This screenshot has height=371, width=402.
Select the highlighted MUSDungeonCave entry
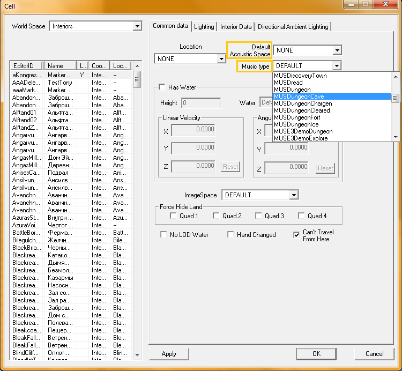332,97
